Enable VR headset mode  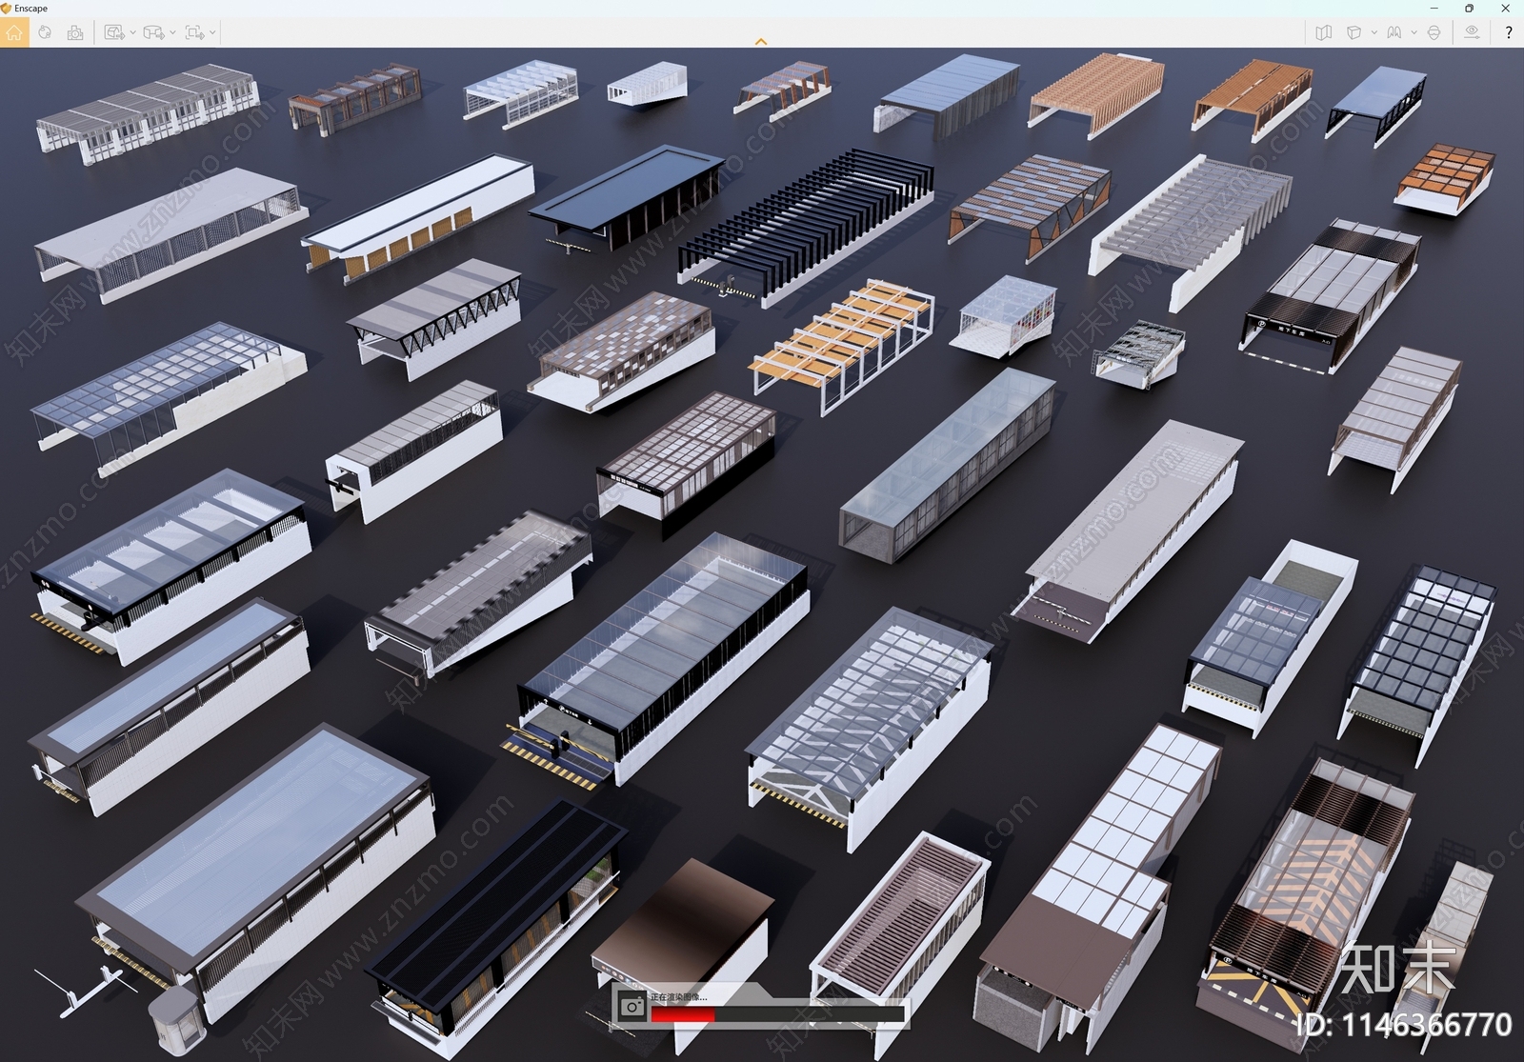tap(1434, 32)
